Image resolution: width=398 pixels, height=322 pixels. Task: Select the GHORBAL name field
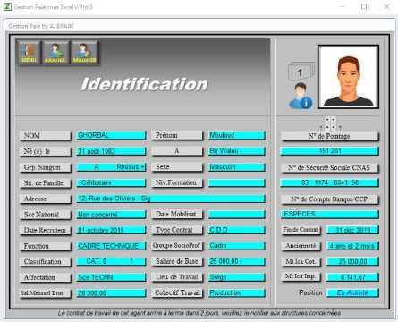[111, 135]
